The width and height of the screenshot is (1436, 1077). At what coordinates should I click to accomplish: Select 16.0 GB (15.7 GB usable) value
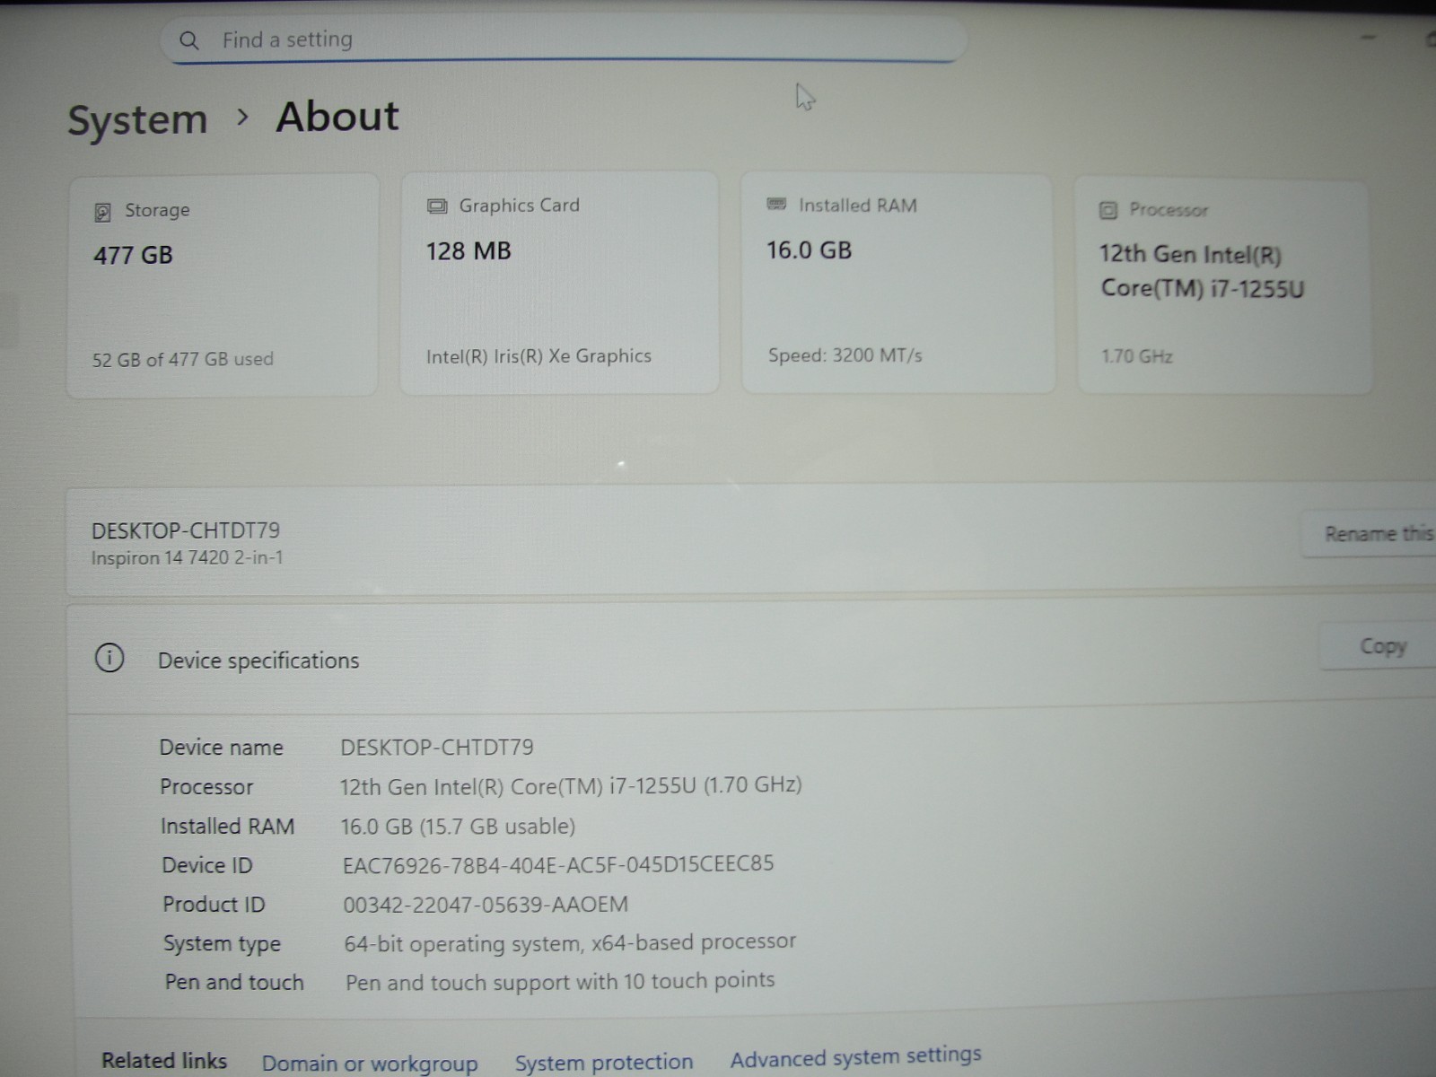click(458, 826)
